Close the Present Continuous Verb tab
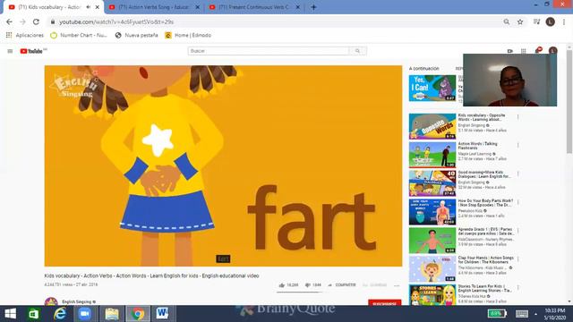 point(298,7)
